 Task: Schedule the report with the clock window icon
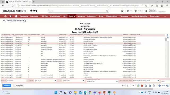(x=167, y=85)
